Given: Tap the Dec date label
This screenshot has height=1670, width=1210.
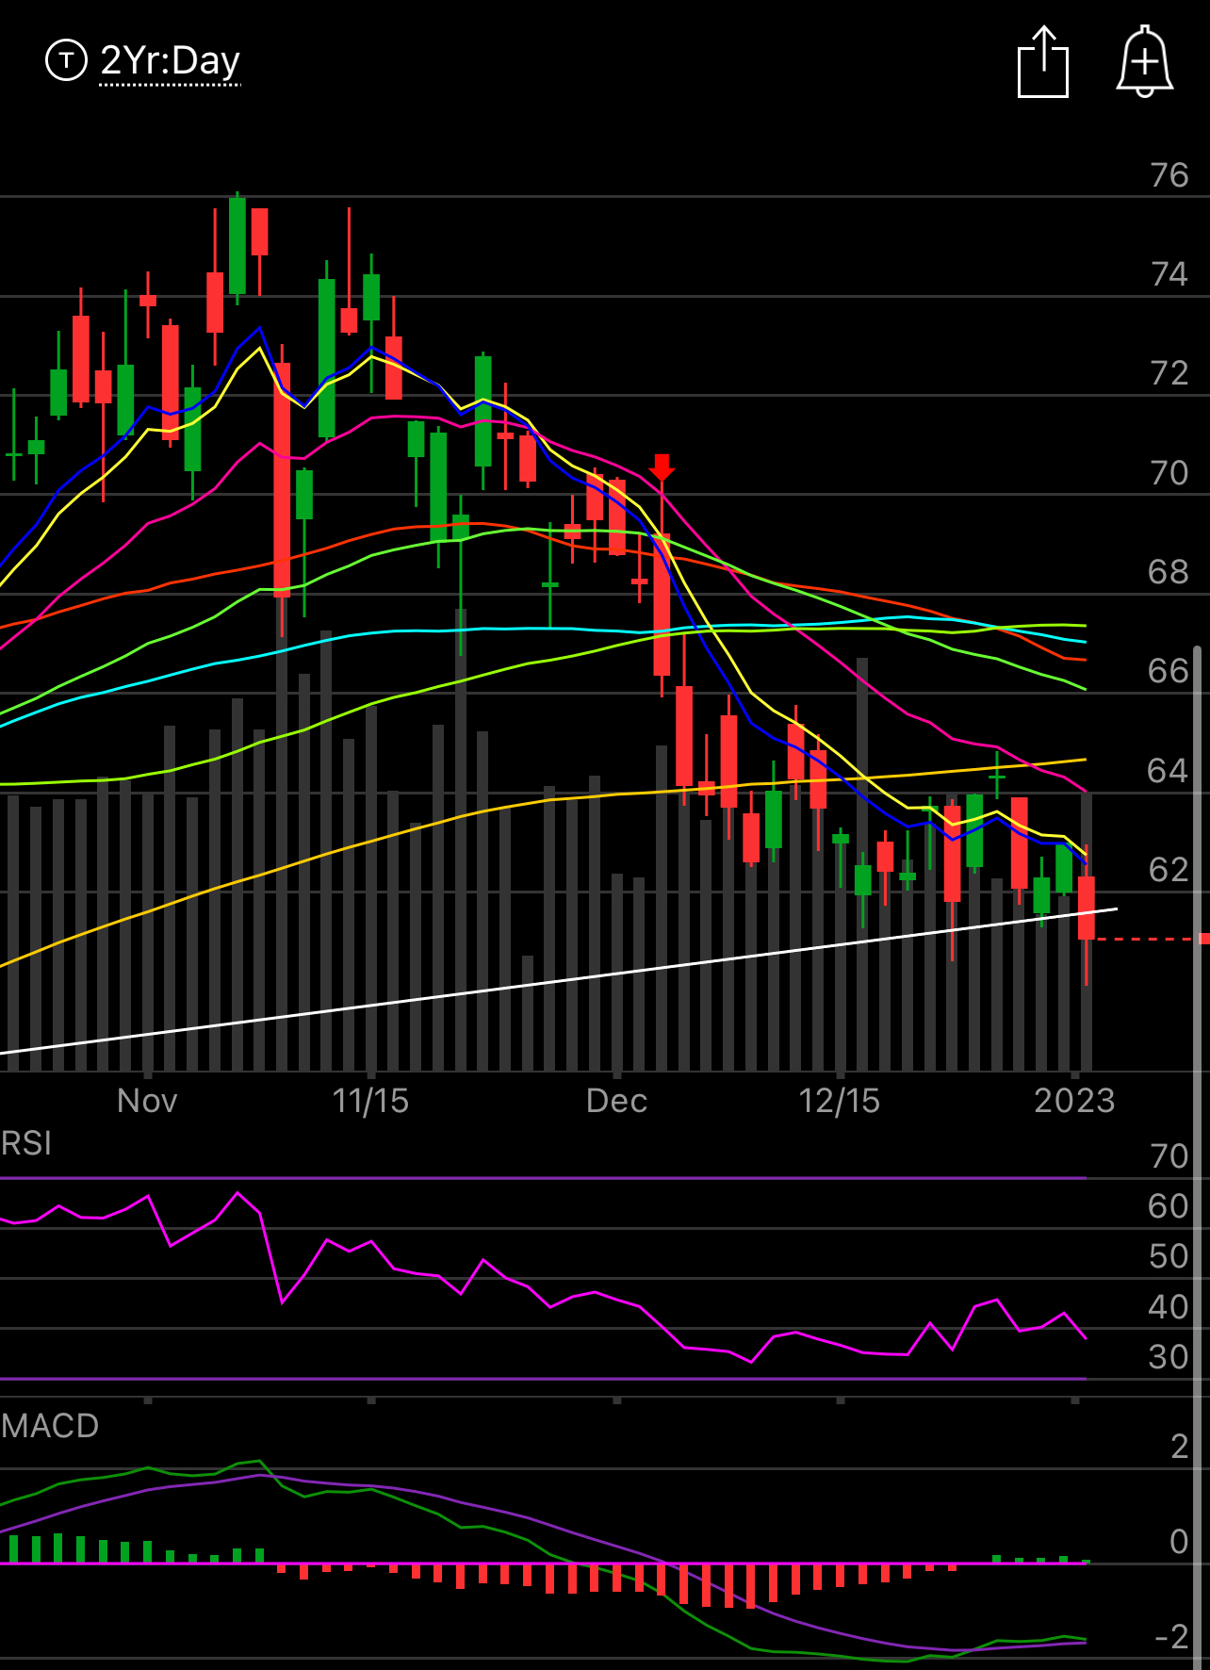Looking at the screenshot, I should (616, 1101).
